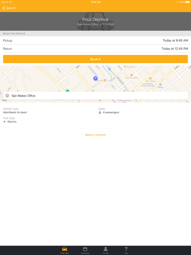Click the Valero gas station marker

tap(160, 85)
